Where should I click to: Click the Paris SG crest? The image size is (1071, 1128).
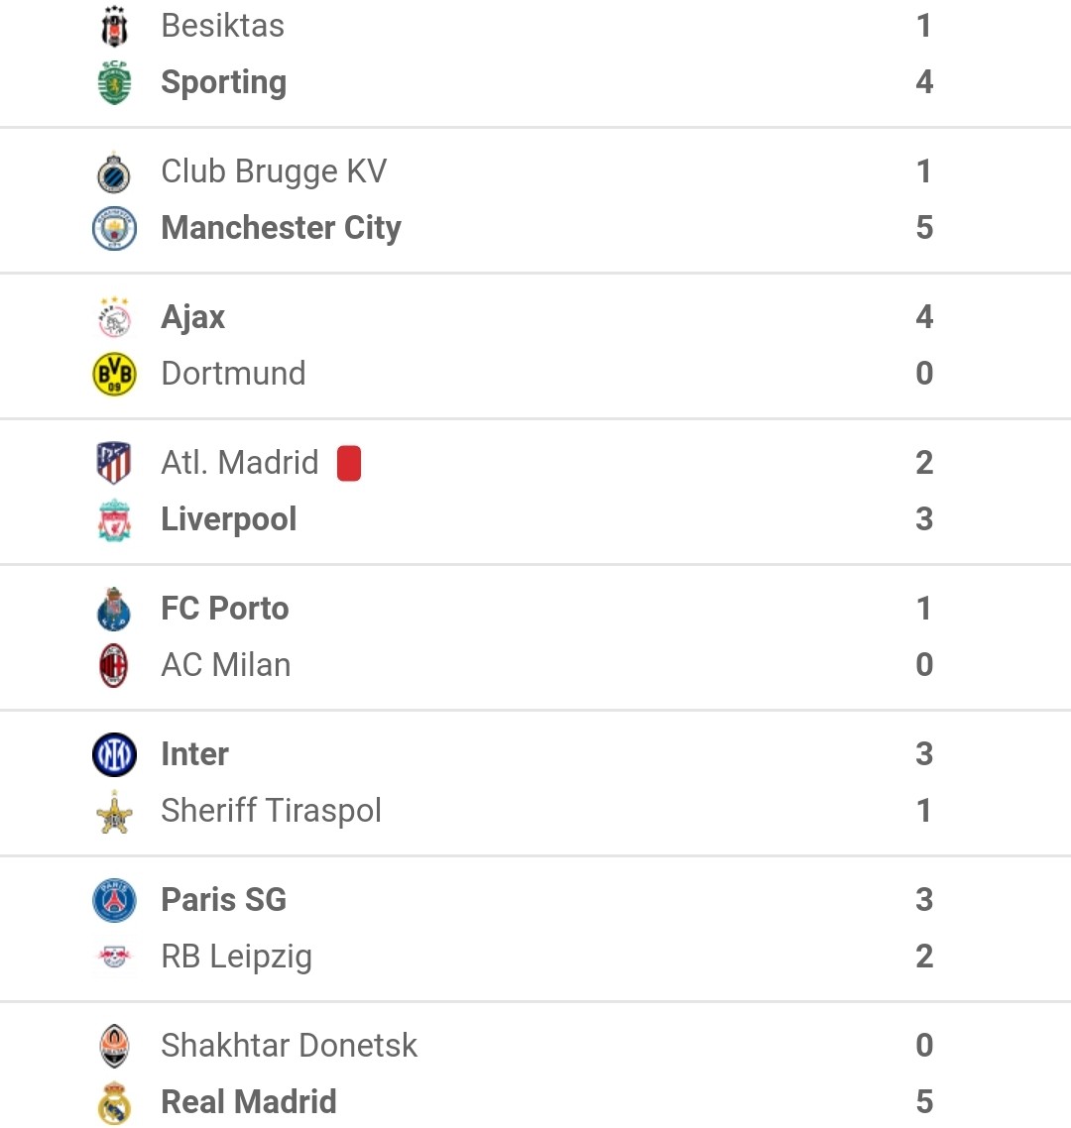(x=114, y=901)
